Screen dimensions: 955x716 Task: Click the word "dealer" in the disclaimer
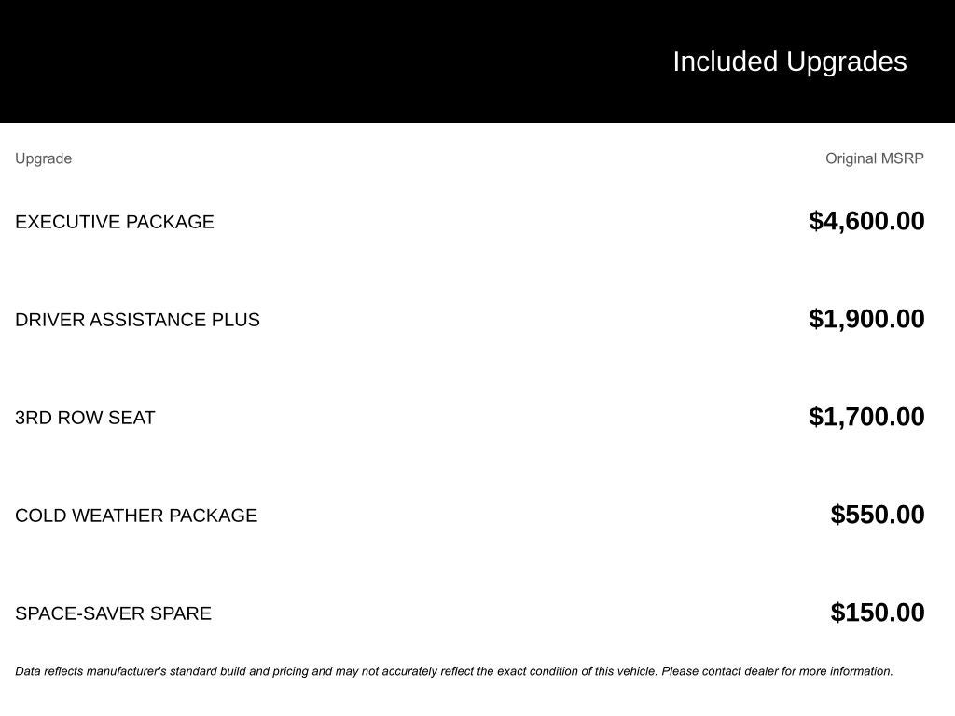[760, 671]
